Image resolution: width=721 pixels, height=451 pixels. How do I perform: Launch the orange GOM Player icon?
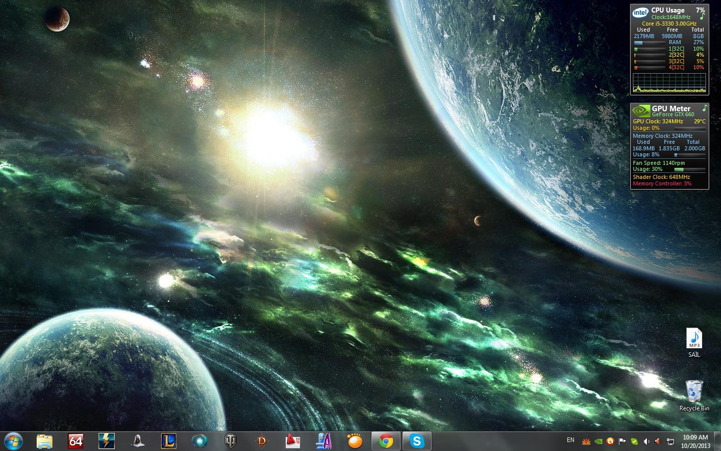click(355, 441)
